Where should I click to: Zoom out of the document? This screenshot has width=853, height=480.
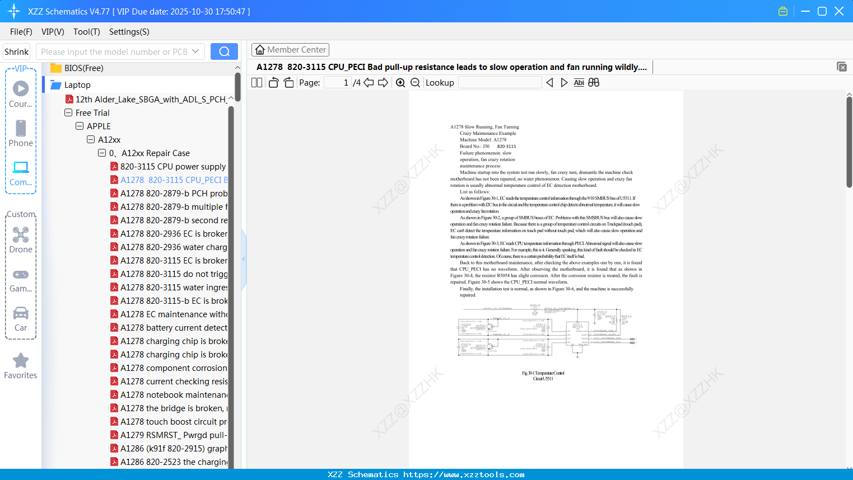[x=415, y=82]
